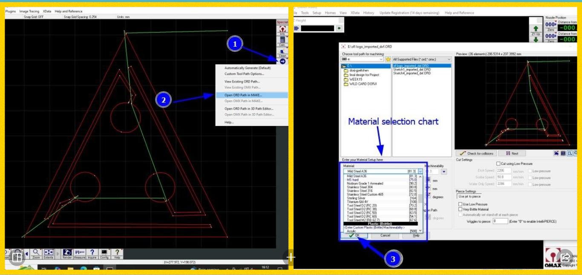This screenshot has width=582, height=275.
Task: Click the light outlined preview icon under preview
Action: coord(570,153)
